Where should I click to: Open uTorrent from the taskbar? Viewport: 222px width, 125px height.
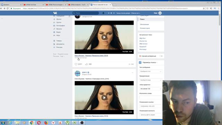(68, 123)
